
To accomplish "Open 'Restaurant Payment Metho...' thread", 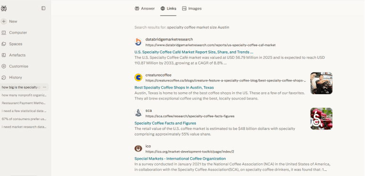I will 24,103.
